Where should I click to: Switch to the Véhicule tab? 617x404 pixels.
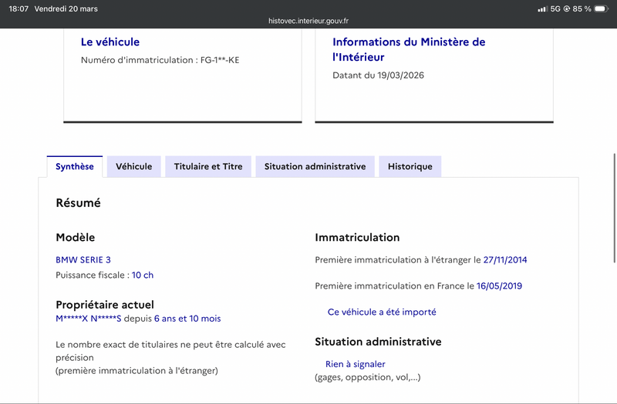pos(134,166)
